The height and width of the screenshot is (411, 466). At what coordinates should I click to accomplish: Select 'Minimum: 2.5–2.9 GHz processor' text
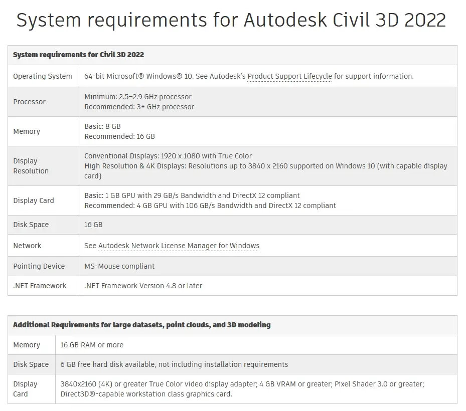[138, 97]
